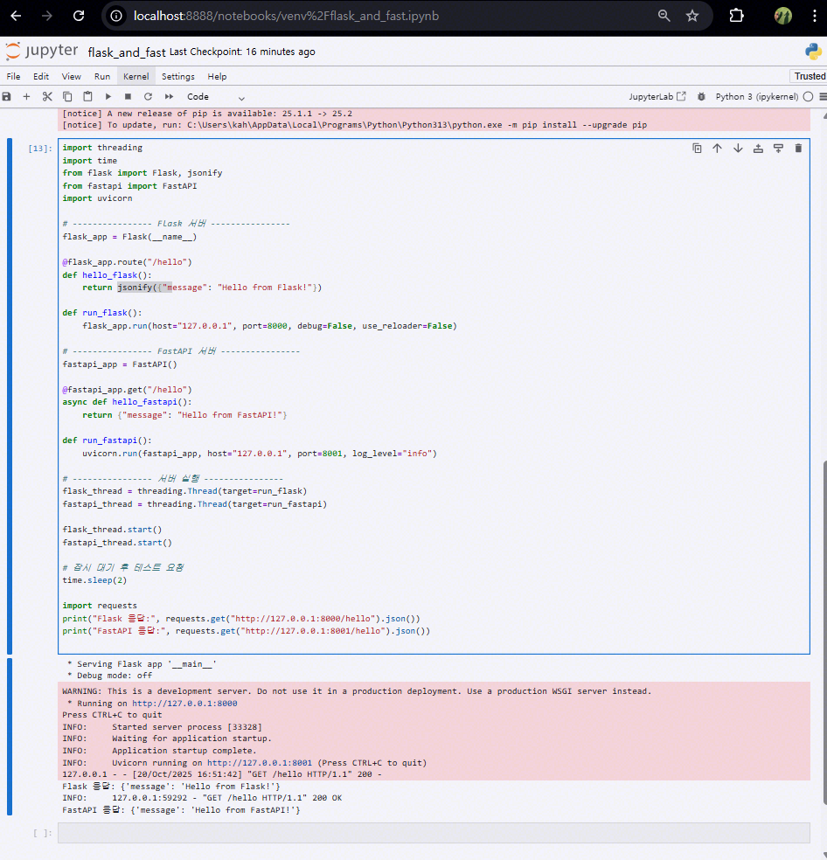This screenshot has width=827, height=860.
Task: Duplicate the cell with the cell toolbar copy icon
Action: click(697, 148)
